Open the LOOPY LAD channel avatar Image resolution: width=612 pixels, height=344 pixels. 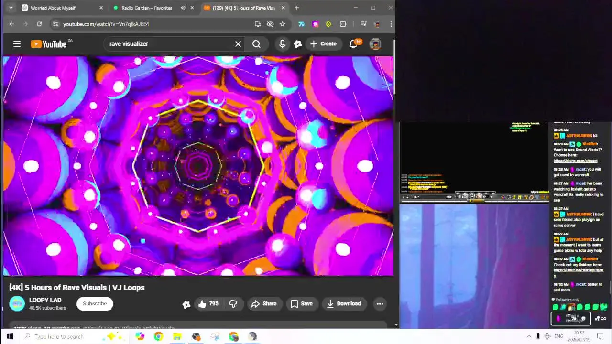[x=17, y=303]
